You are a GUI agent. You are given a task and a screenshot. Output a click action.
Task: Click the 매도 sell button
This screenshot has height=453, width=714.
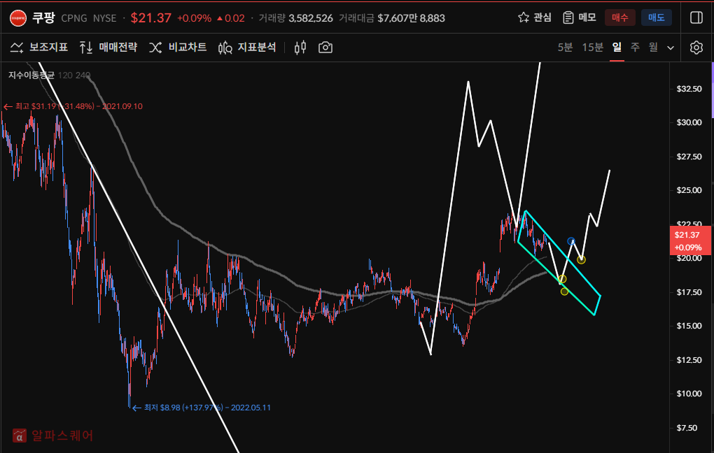pos(656,17)
